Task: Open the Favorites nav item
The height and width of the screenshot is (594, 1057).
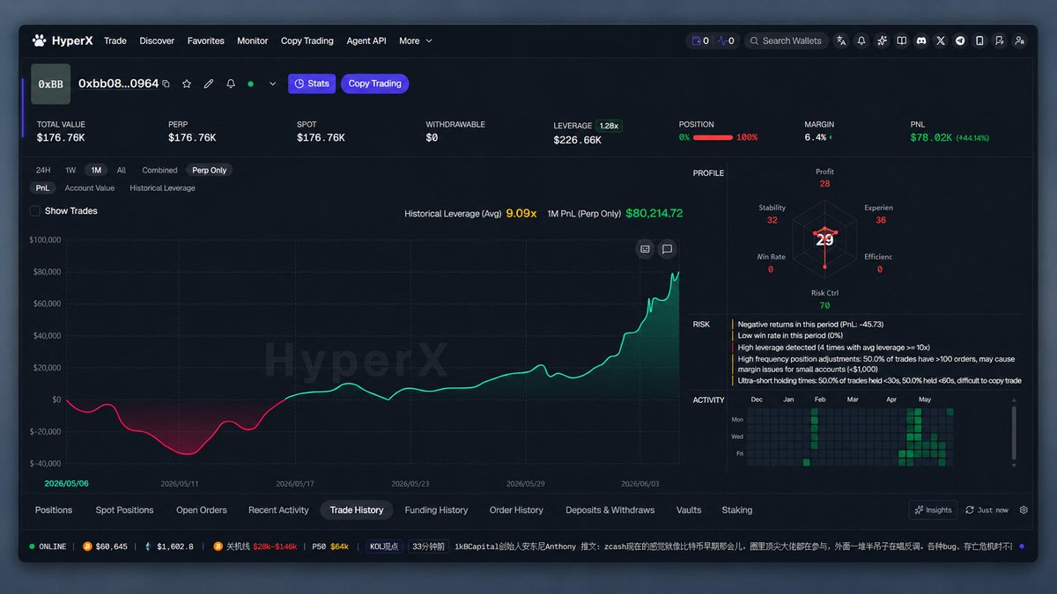Action: [205, 40]
